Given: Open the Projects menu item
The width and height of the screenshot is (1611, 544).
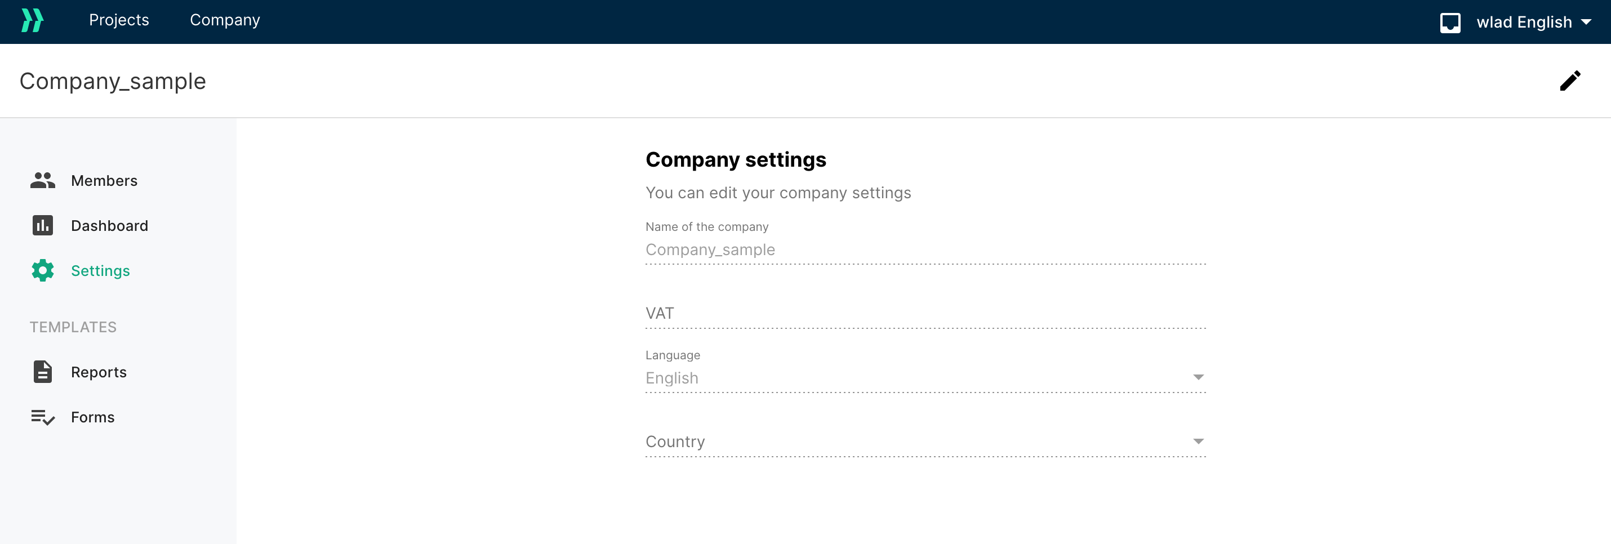Looking at the screenshot, I should (x=119, y=20).
